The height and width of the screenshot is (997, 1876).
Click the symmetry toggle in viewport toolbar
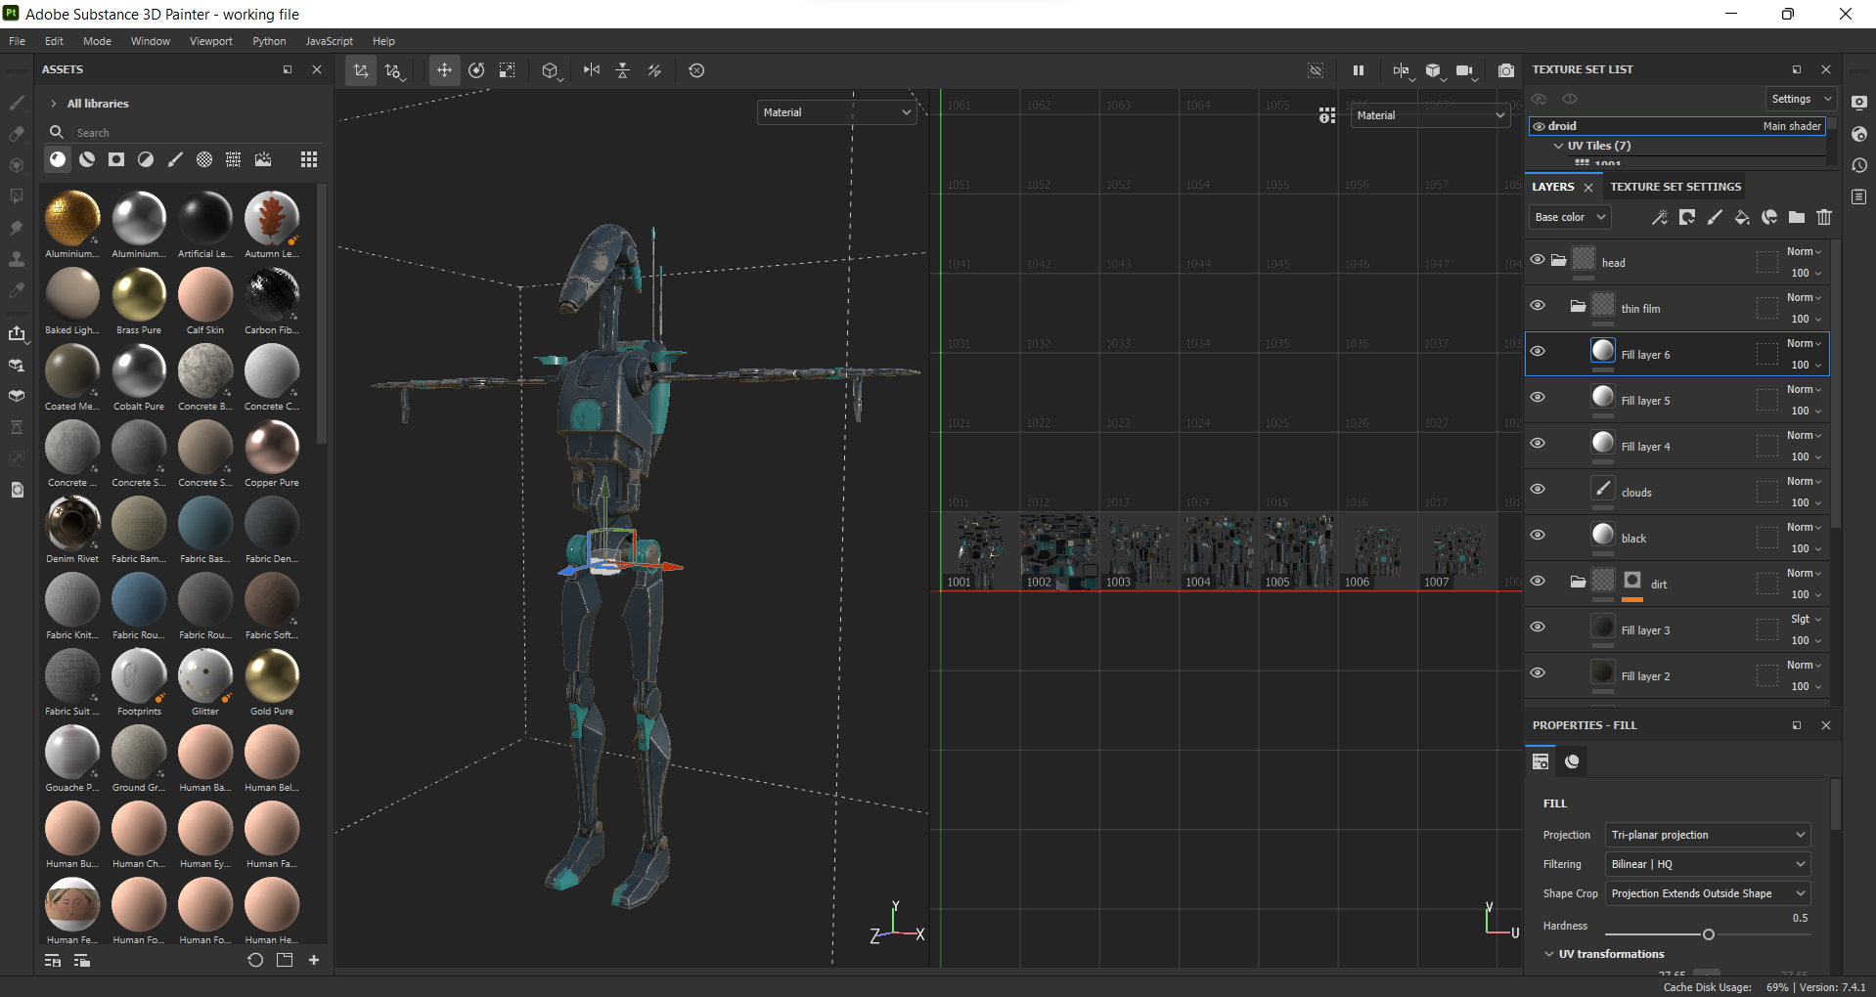[592, 70]
